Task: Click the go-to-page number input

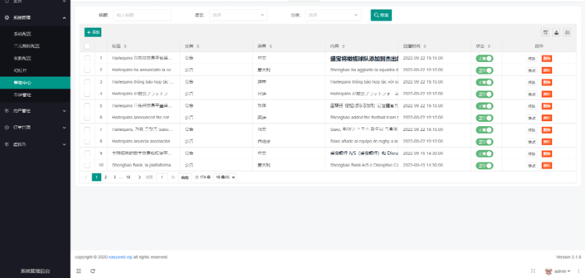Action: click(x=161, y=177)
